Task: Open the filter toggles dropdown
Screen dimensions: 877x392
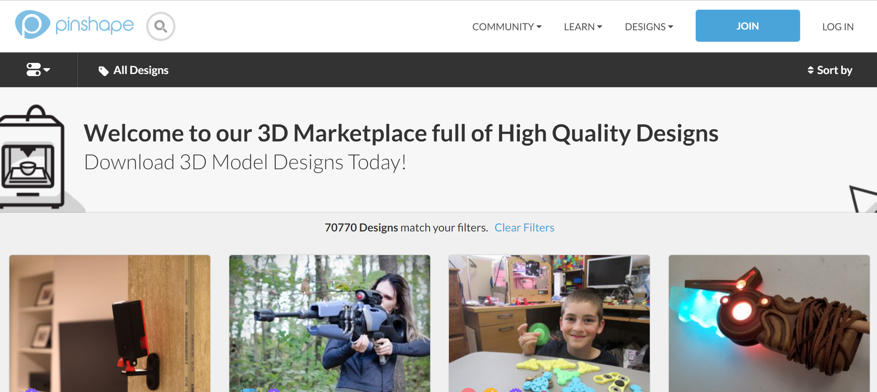Action: click(38, 70)
